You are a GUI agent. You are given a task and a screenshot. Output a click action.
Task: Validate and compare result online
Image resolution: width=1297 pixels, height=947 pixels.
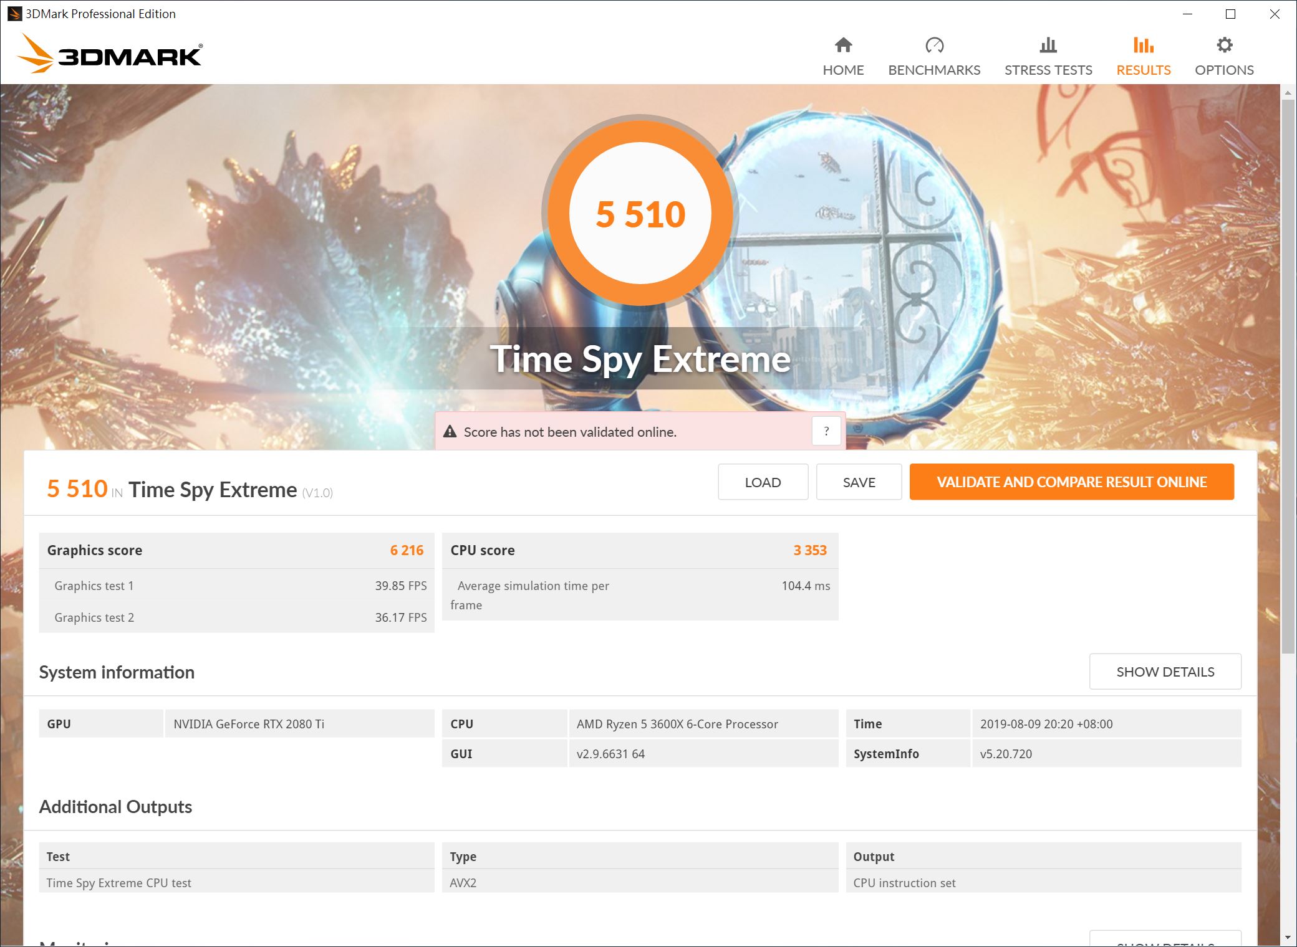point(1072,482)
